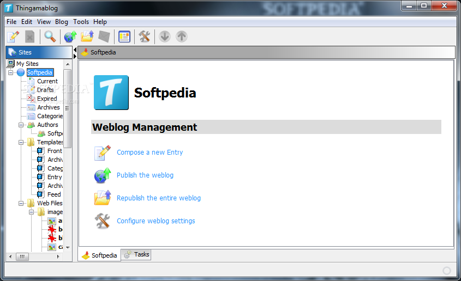Click horizontal scroll right arrow in Sites panel
461x281 pixels.
click(x=58, y=256)
